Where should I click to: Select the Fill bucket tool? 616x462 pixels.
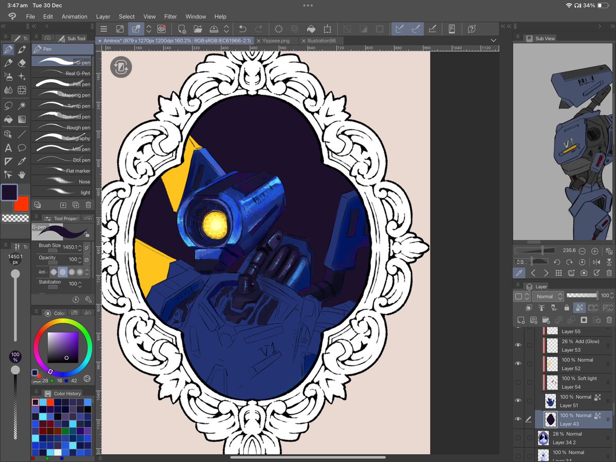(8, 119)
